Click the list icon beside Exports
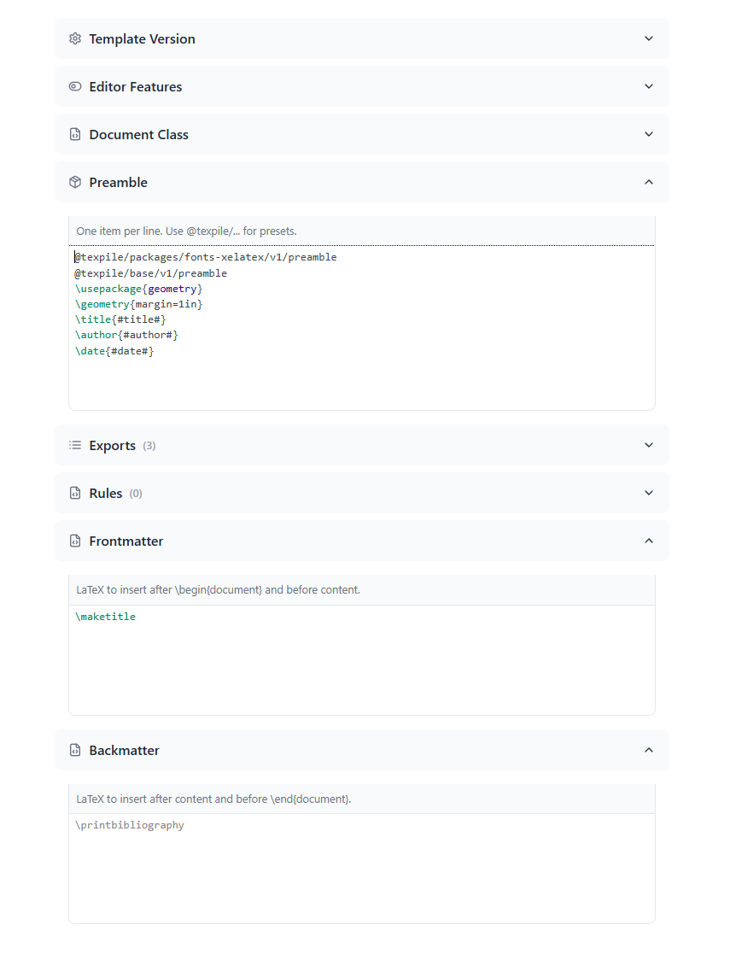Screen dimensions: 736x960 click(75, 445)
